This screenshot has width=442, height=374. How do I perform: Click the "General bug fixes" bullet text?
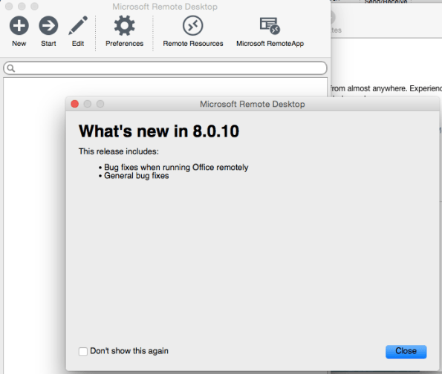[x=137, y=176]
